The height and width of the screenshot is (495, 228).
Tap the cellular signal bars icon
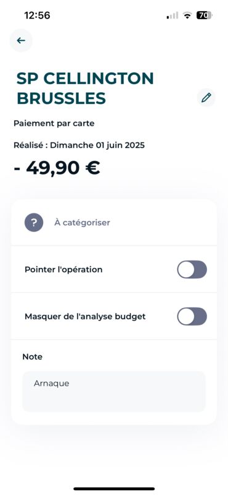[x=173, y=15]
